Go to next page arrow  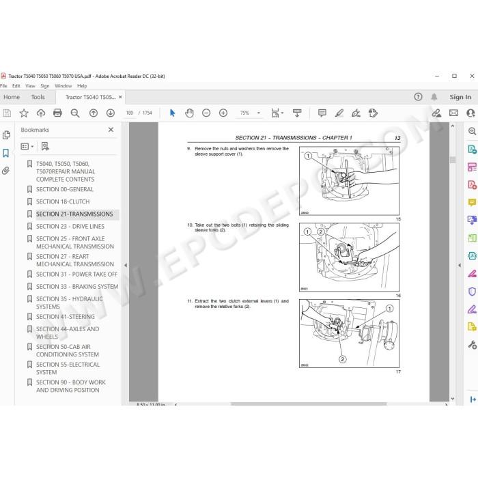(111, 113)
